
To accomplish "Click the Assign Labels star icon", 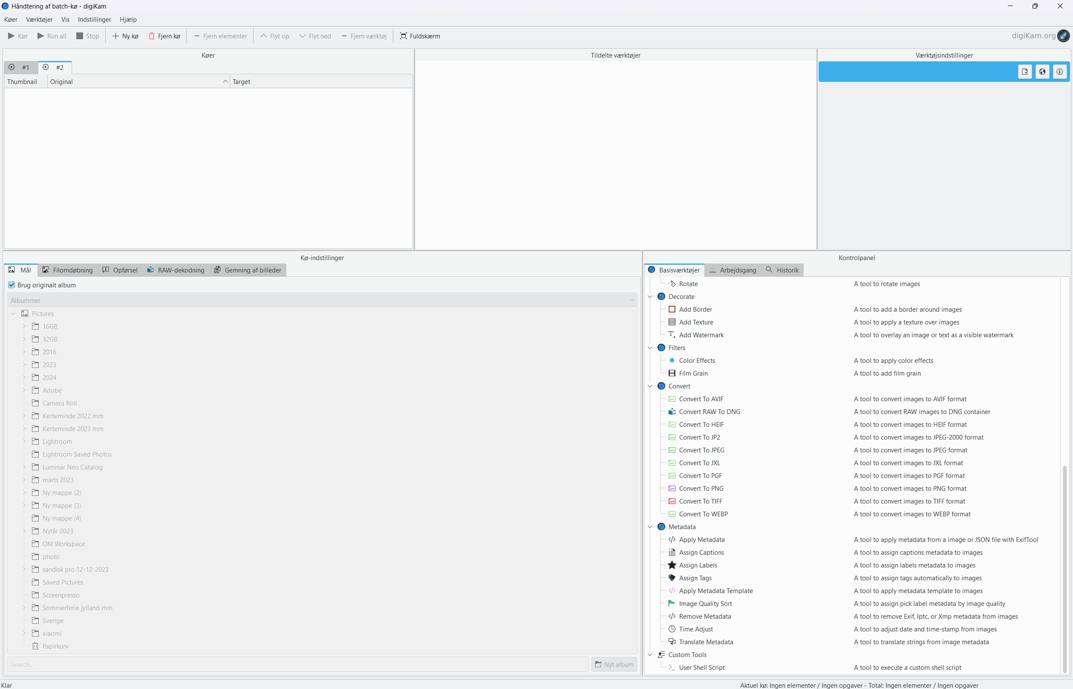I will pyautogui.click(x=672, y=565).
